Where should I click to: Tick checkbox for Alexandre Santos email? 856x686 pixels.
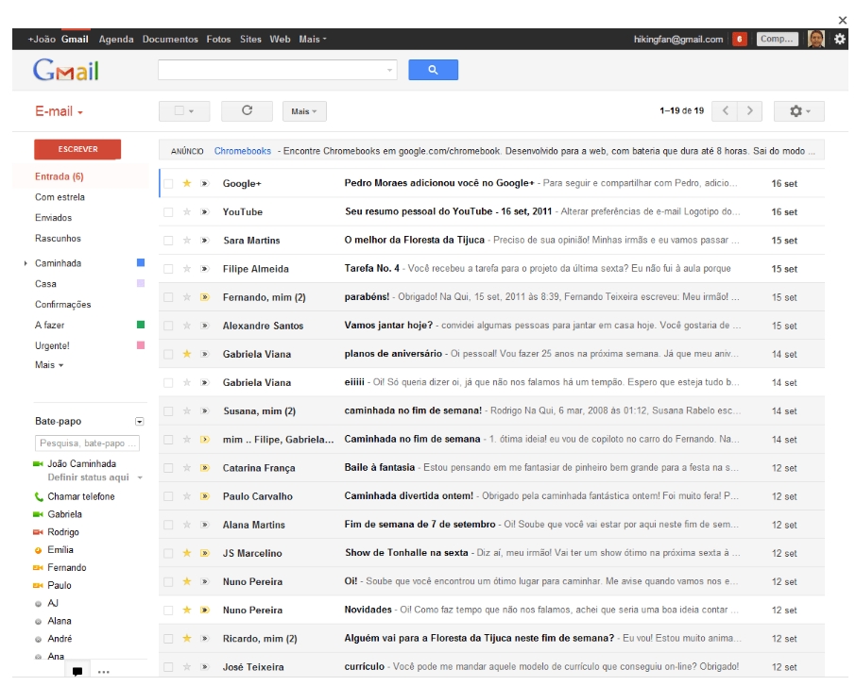168,326
